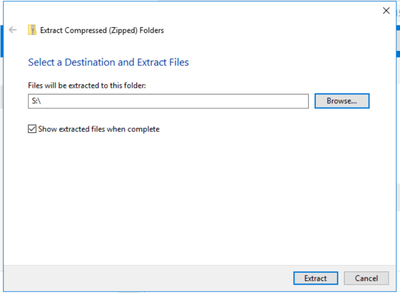Click the 'Show extracted files when complete' label
The width and height of the screenshot is (400, 293).
point(99,129)
